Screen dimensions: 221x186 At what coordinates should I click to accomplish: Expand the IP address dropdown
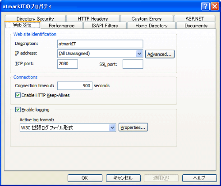(x=139, y=53)
